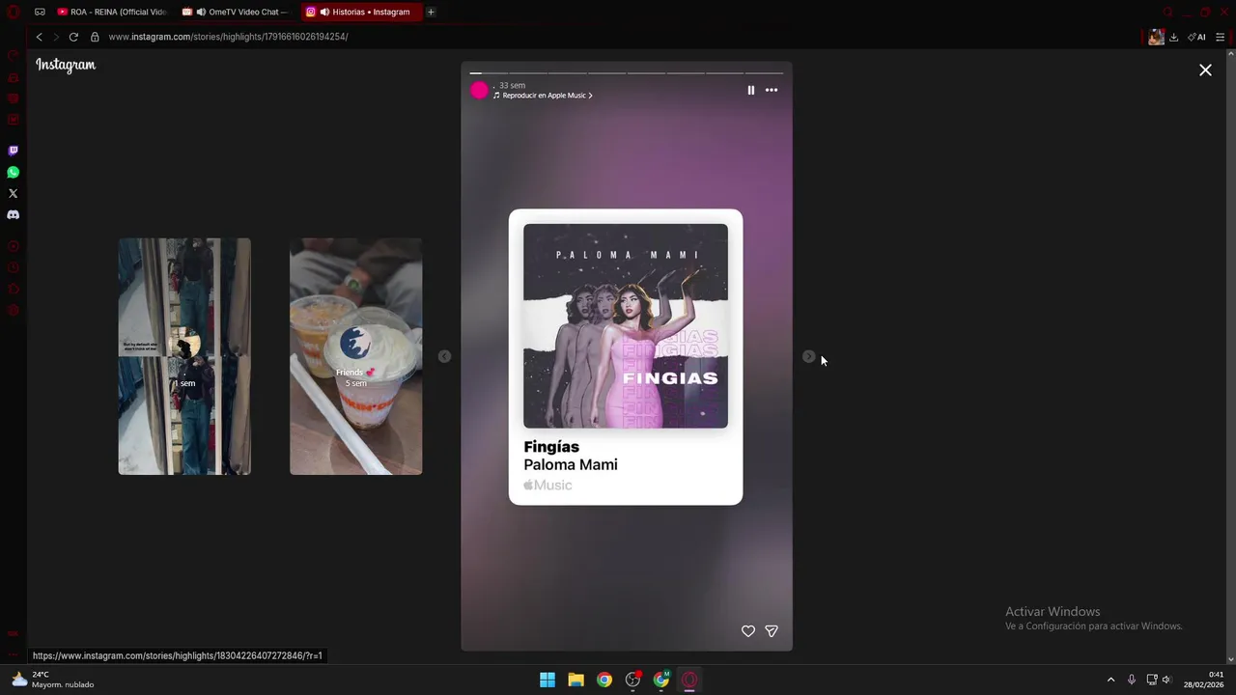Open a new browser tab
This screenshot has width=1236, height=695.
pos(431,12)
